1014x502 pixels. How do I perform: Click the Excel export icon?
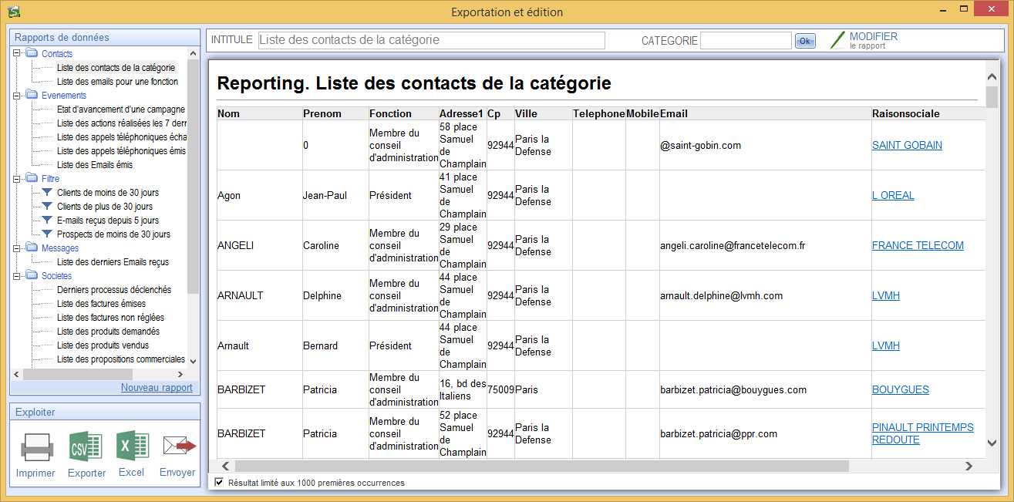pyautogui.click(x=132, y=446)
